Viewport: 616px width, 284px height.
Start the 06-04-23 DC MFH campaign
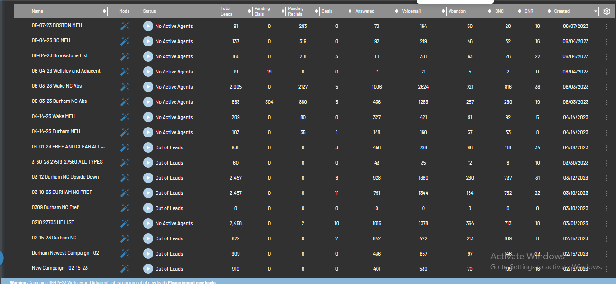[x=148, y=41]
